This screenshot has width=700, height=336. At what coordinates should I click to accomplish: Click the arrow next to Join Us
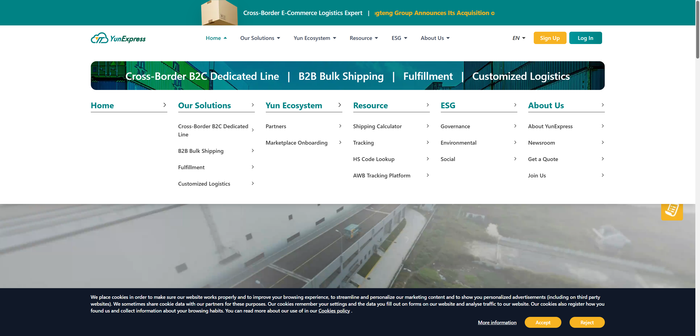603,175
